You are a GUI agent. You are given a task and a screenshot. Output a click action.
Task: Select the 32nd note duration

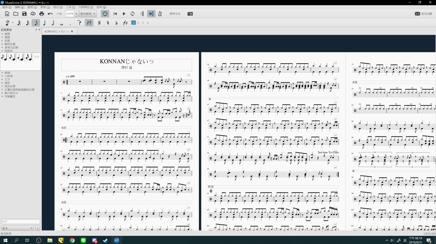coord(19,23)
